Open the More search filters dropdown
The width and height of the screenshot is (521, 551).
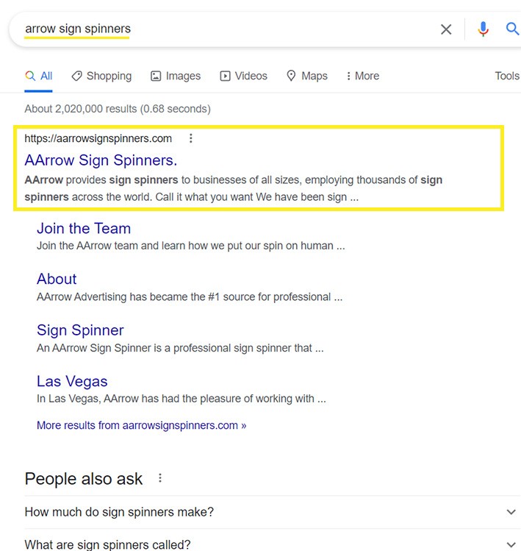(x=362, y=76)
